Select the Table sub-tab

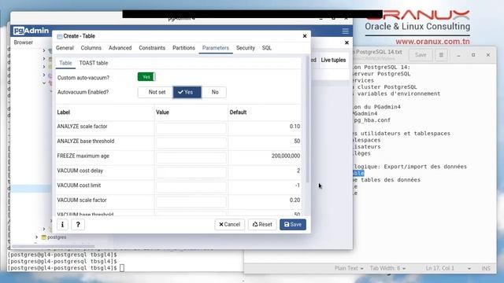tap(65, 63)
